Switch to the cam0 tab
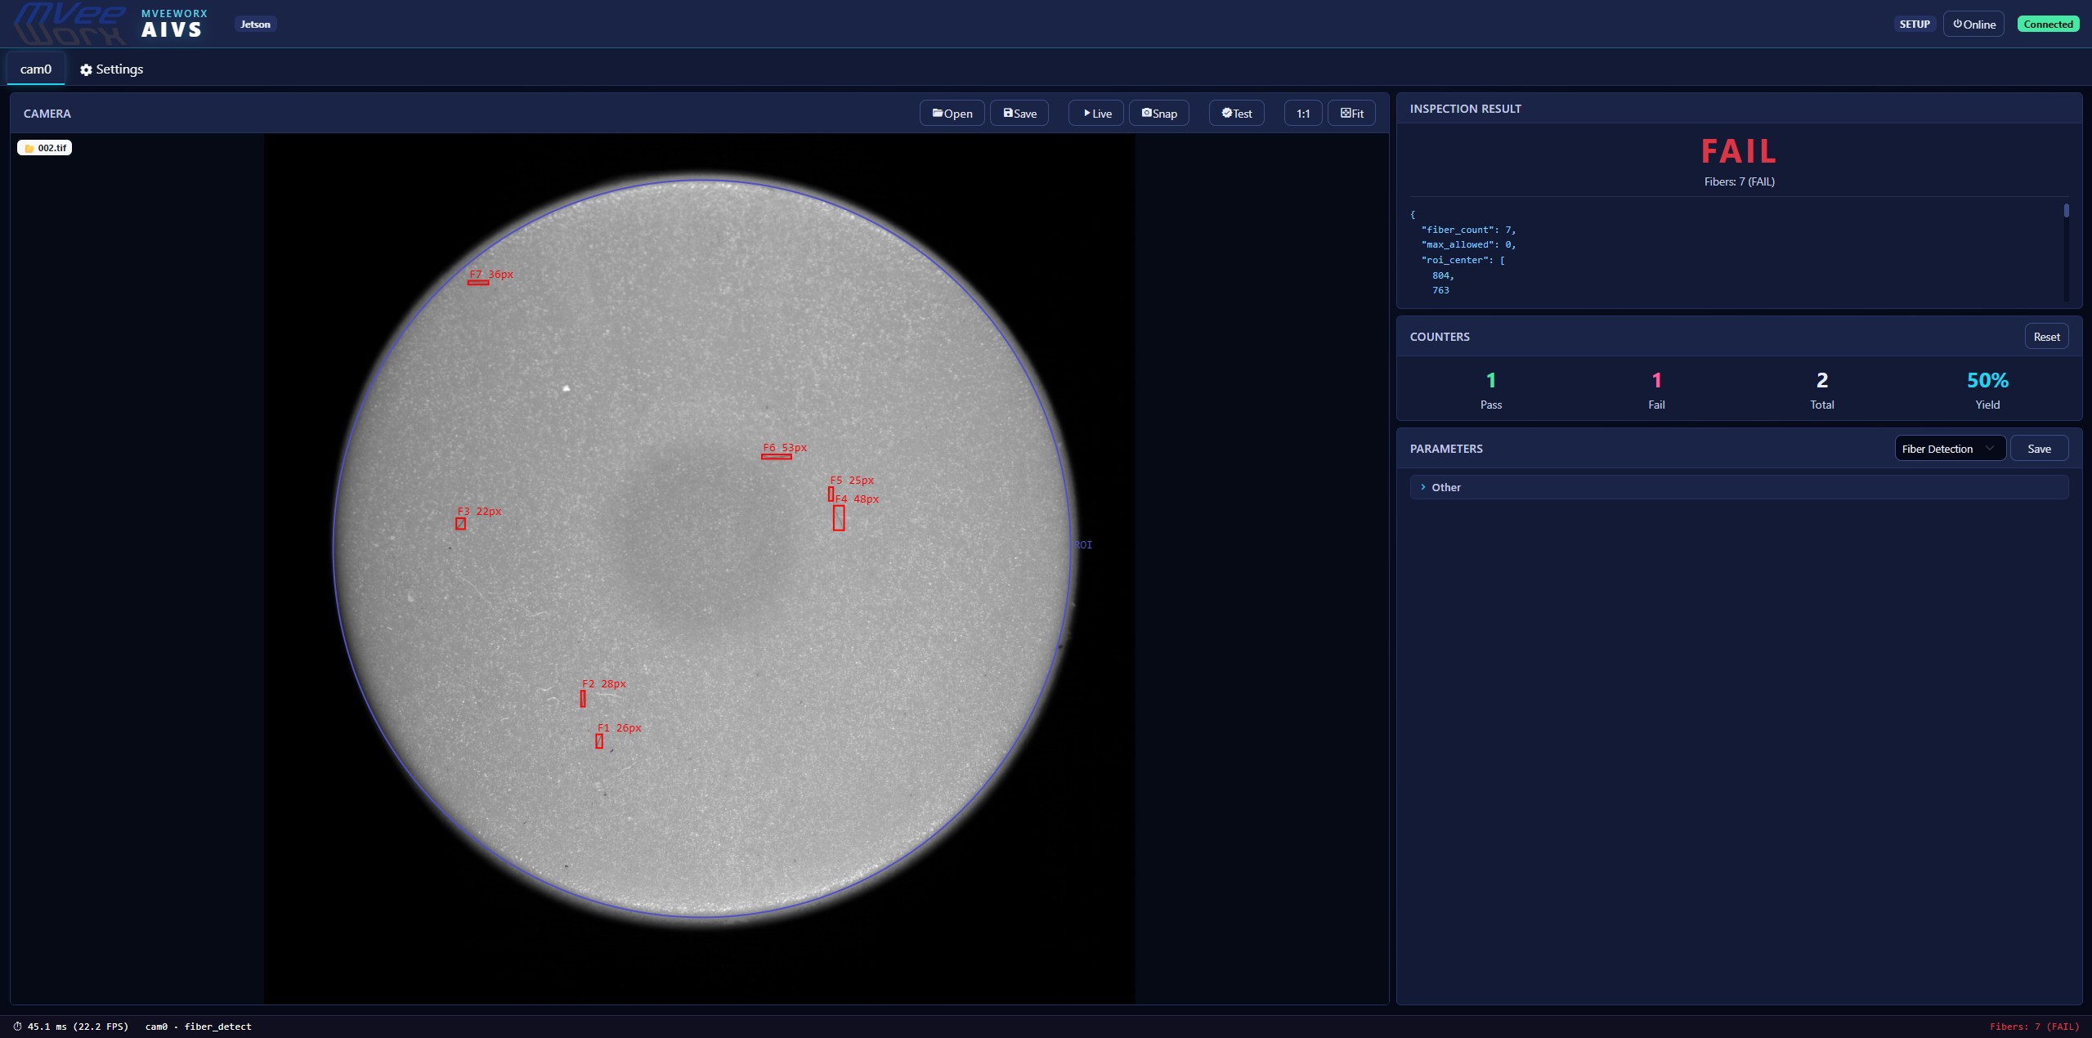This screenshot has height=1038, width=2092. (x=36, y=69)
